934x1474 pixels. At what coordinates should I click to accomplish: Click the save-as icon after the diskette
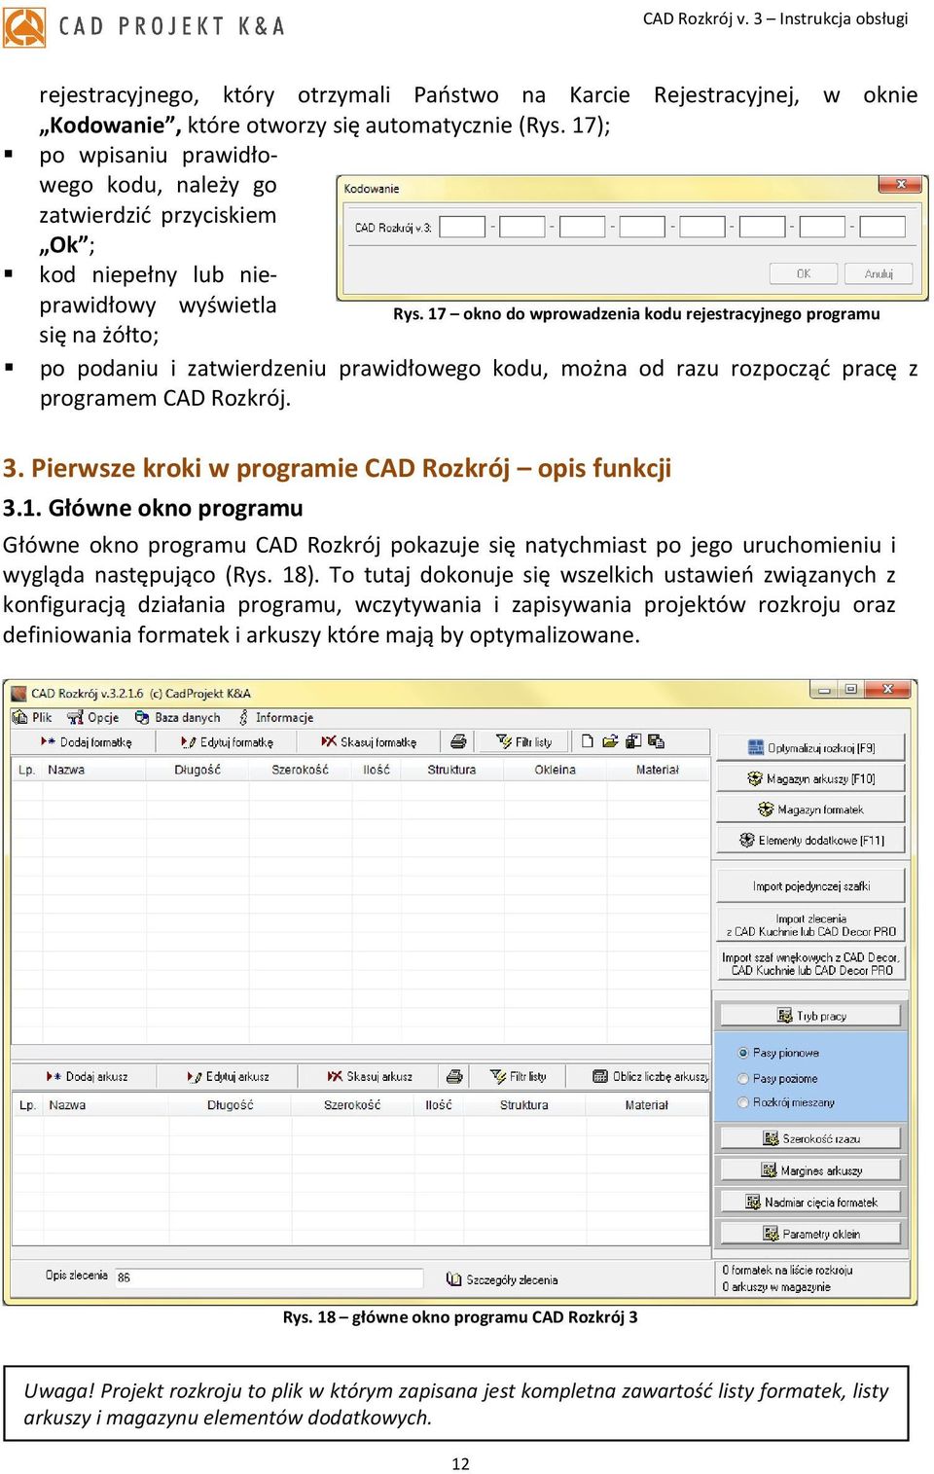pyautogui.click(x=657, y=741)
